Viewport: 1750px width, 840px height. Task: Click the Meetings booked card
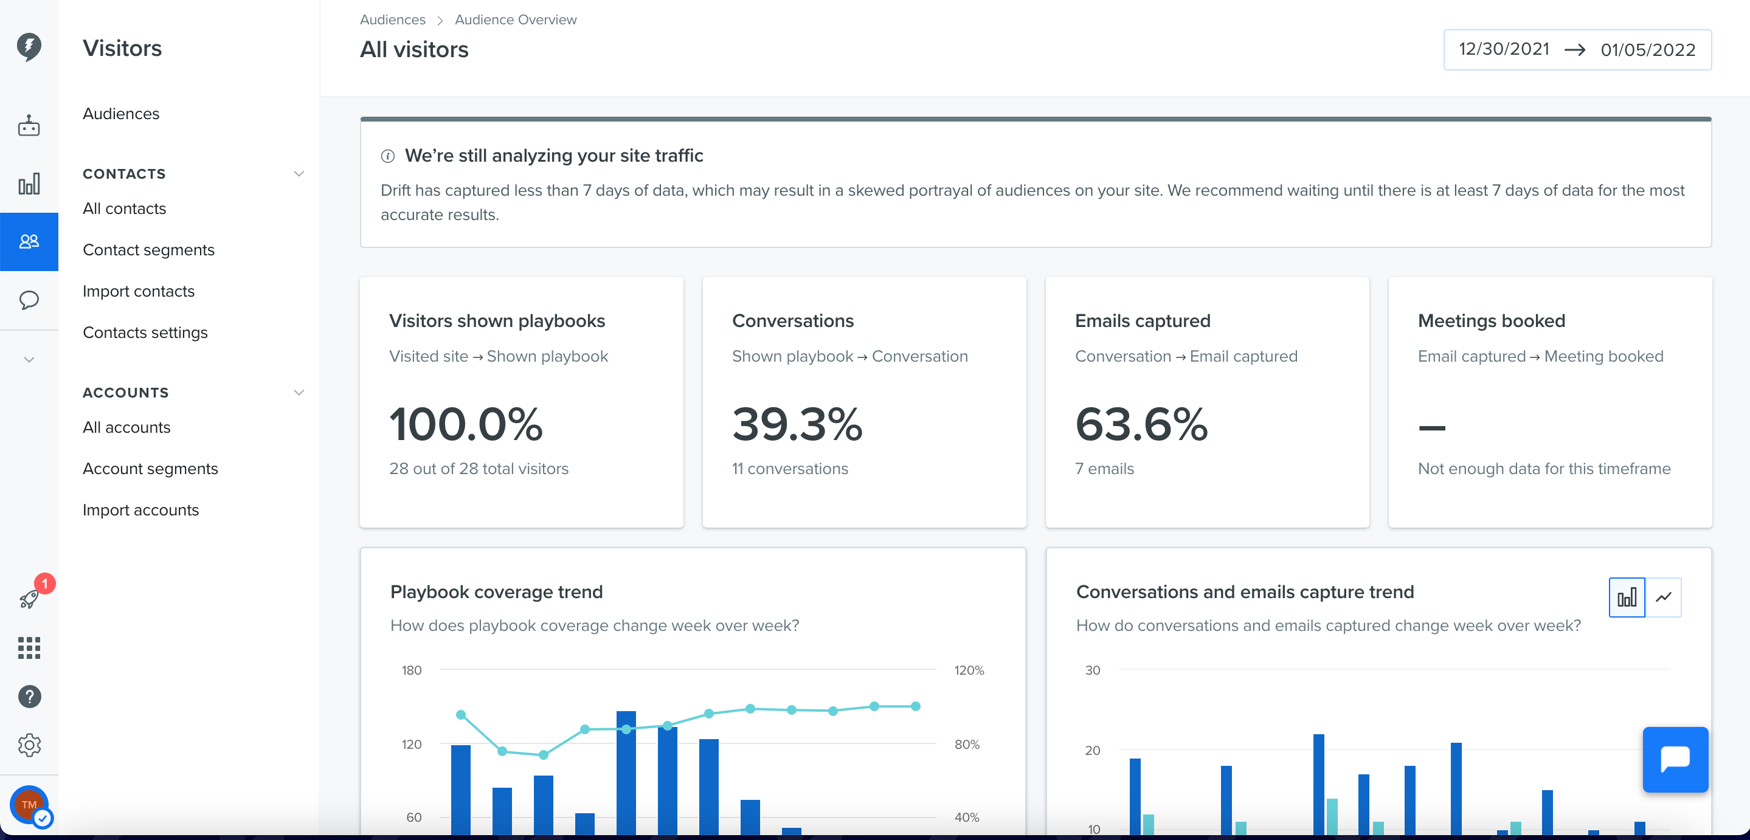[x=1551, y=402]
